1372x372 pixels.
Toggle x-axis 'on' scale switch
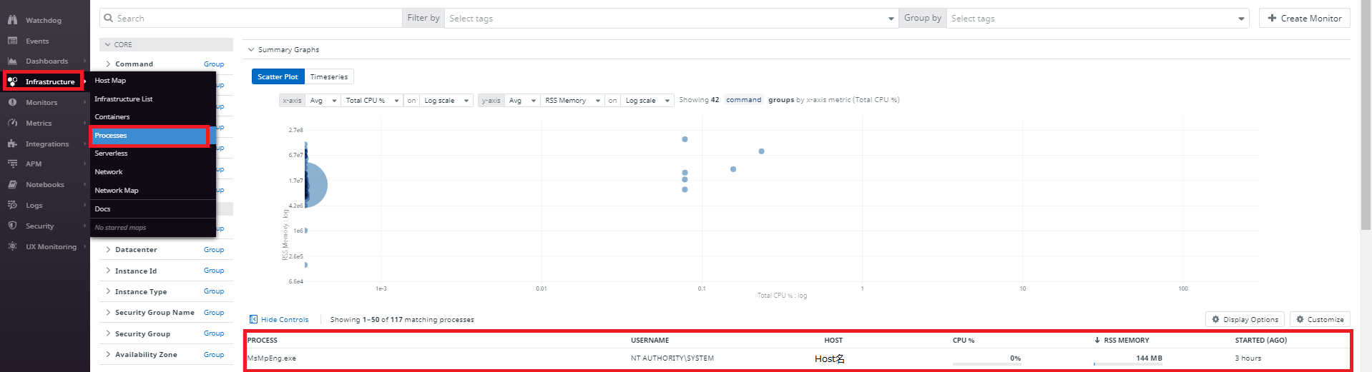click(x=411, y=101)
